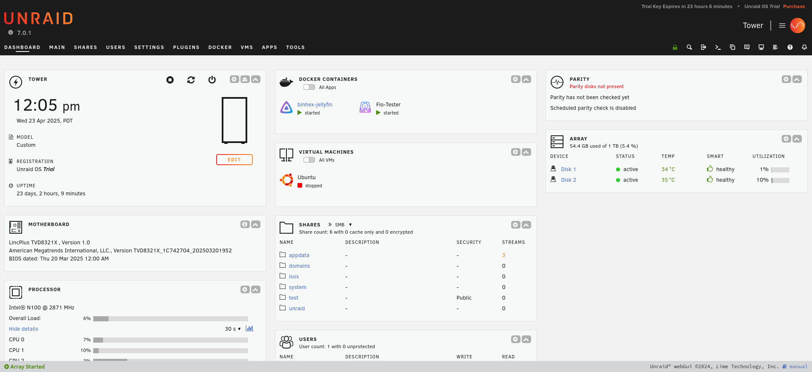Open Parity tile settings gear
This screenshot has width=812, height=372.
(x=786, y=79)
